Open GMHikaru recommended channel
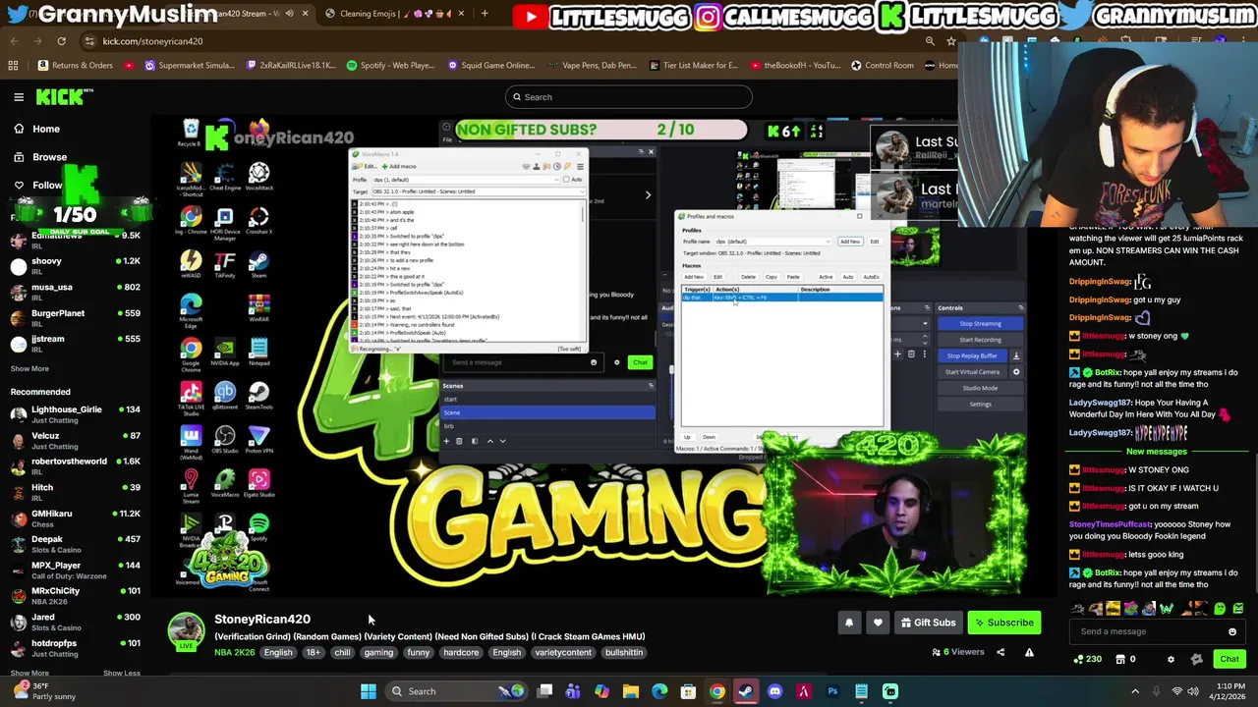1258x707 pixels. coord(75,518)
